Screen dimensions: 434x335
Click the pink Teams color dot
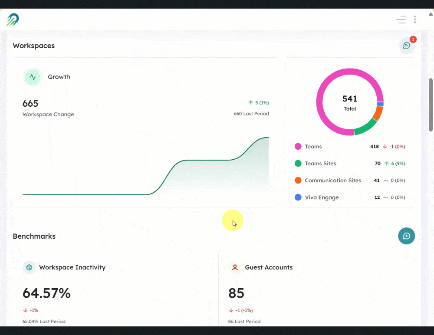[x=298, y=146]
